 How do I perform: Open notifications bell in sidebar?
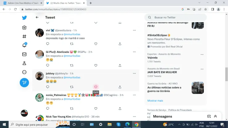point(24,45)
